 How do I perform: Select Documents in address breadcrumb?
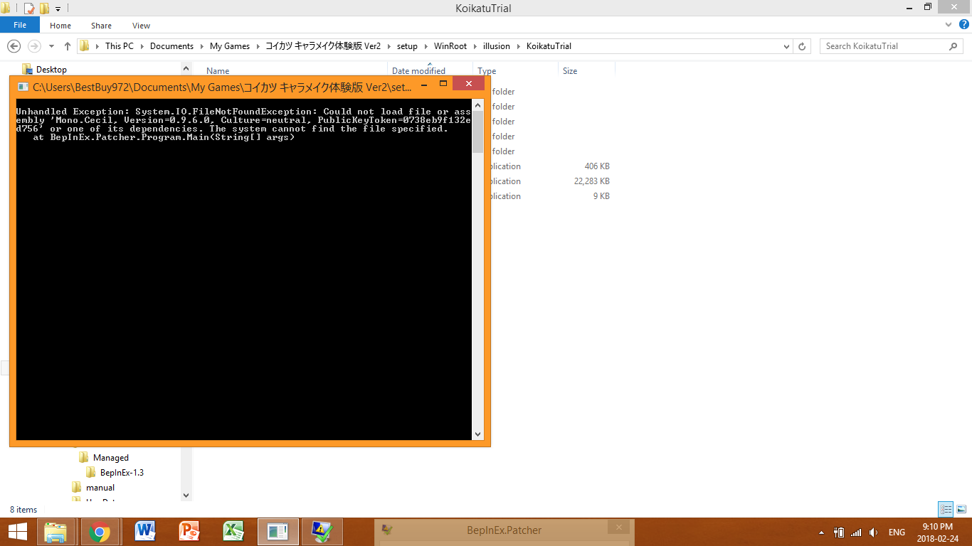tap(171, 46)
